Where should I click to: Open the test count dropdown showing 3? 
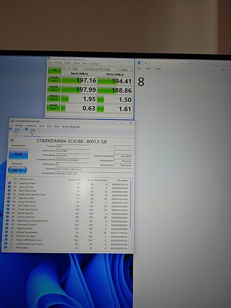pos(66,69)
